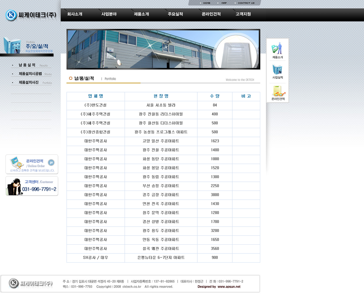Click the 주요실적 portfolio book icon

tap(13, 45)
